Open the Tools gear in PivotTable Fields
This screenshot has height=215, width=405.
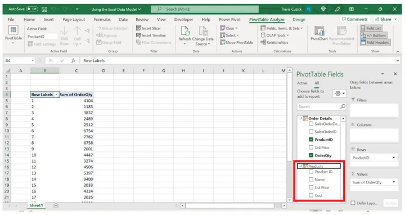[339, 93]
